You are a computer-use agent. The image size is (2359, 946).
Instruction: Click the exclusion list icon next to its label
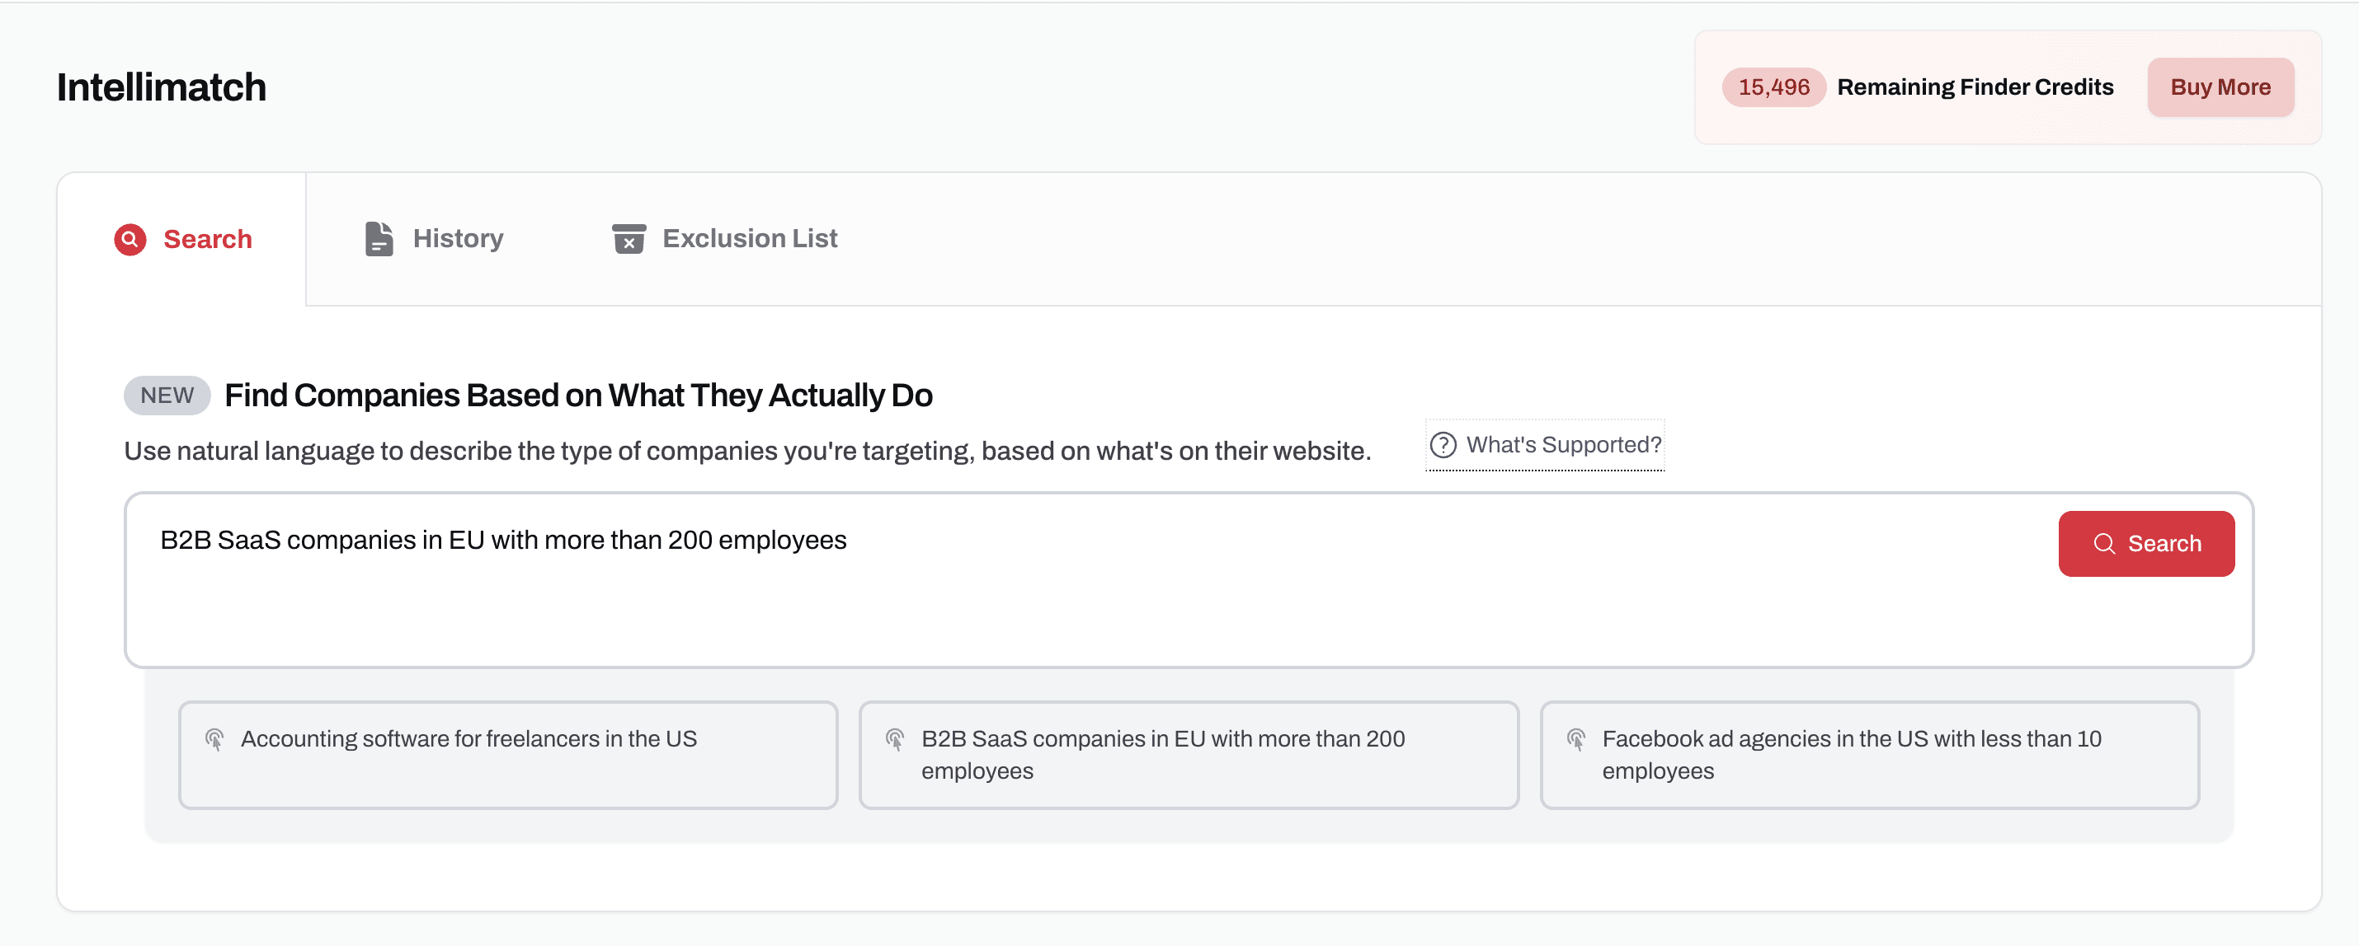[x=629, y=239]
